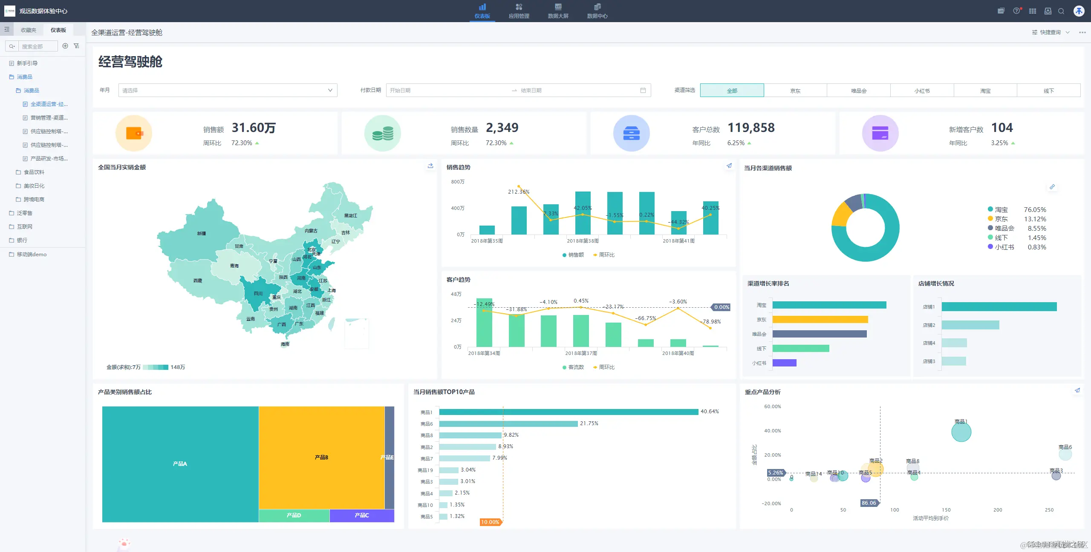Viewport: 1091px width, 552px height.
Task: Click the three-dot more options button
Action: (x=1082, y=32)
